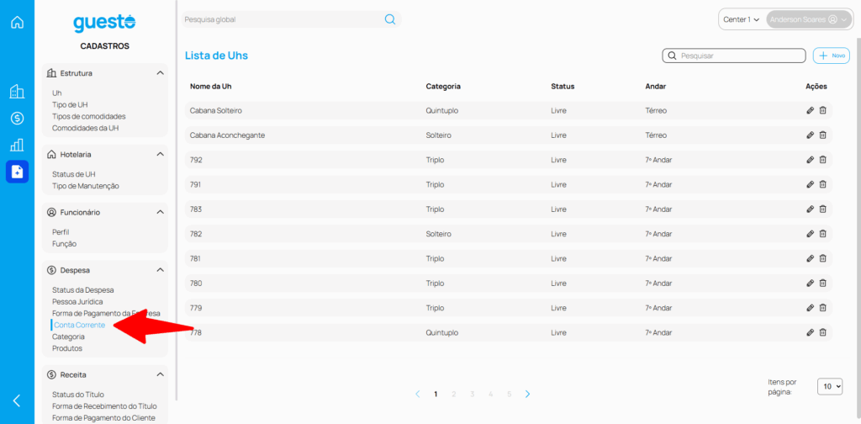Open the bar chart reports icon
This screenshot has height=424, width=861.
coord(17,145)
